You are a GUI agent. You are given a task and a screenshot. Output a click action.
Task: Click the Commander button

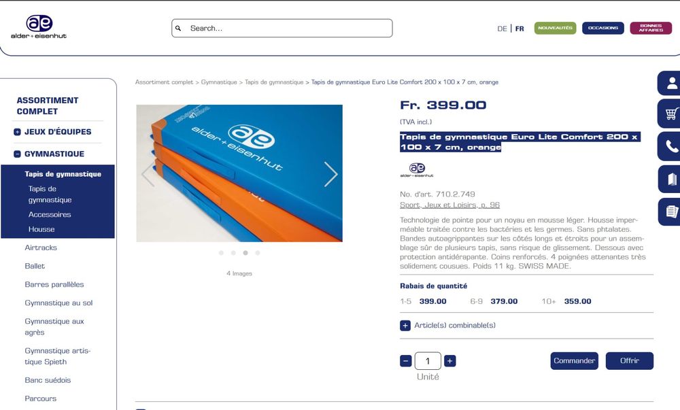coord(574,360)
